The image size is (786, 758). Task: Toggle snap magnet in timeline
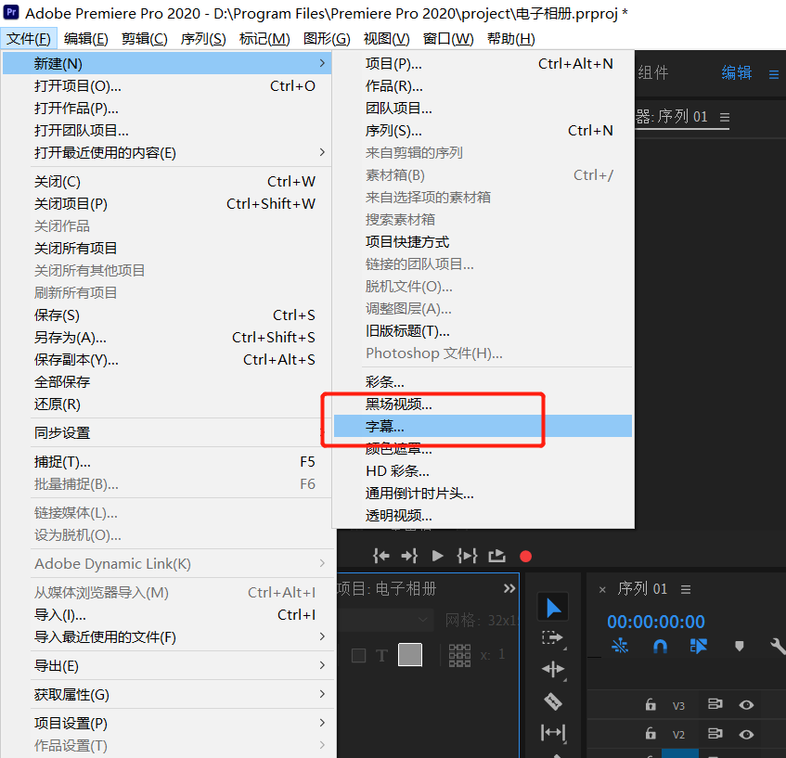pyautogui.click(x=660, y=646)
